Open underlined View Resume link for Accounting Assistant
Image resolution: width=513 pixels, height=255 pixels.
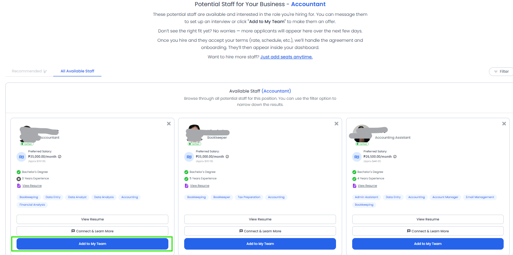coord(367,185)
